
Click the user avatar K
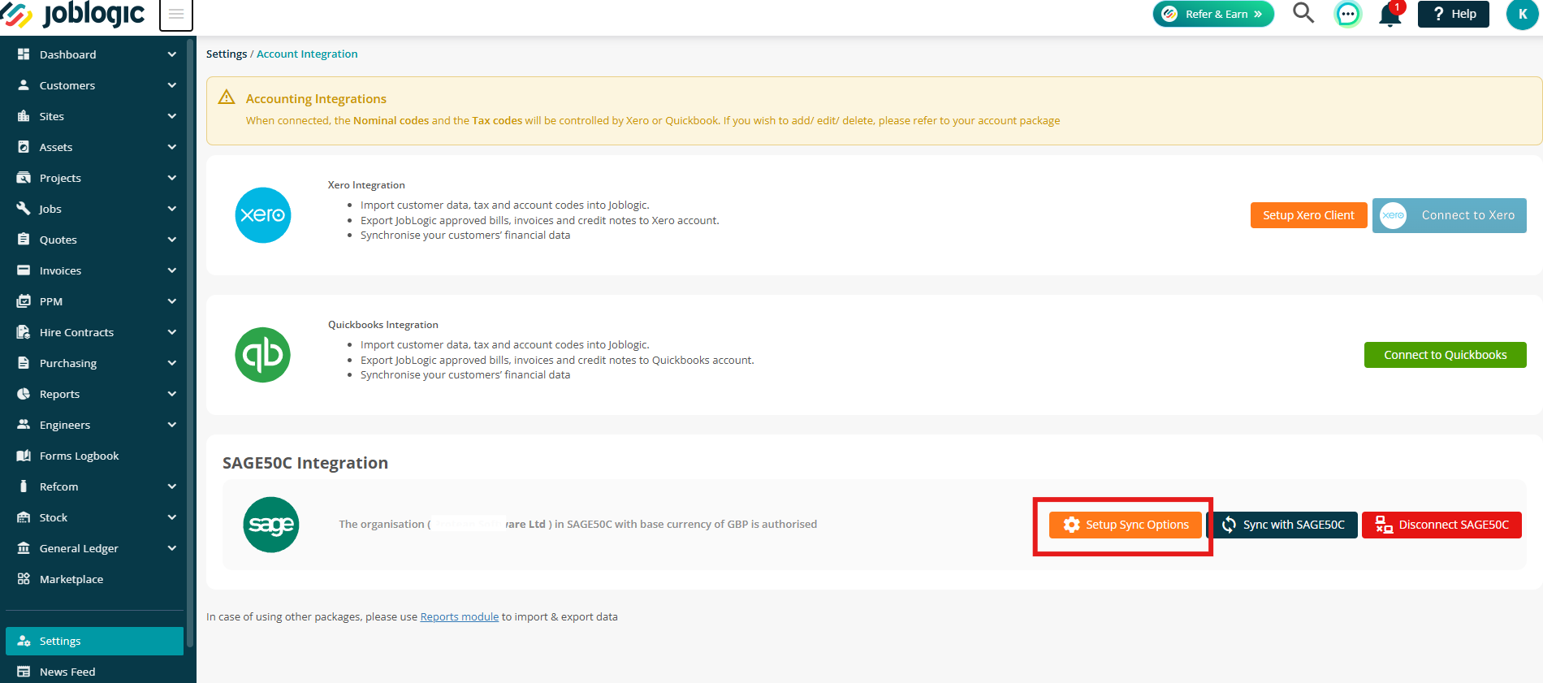click(1523, 14)
